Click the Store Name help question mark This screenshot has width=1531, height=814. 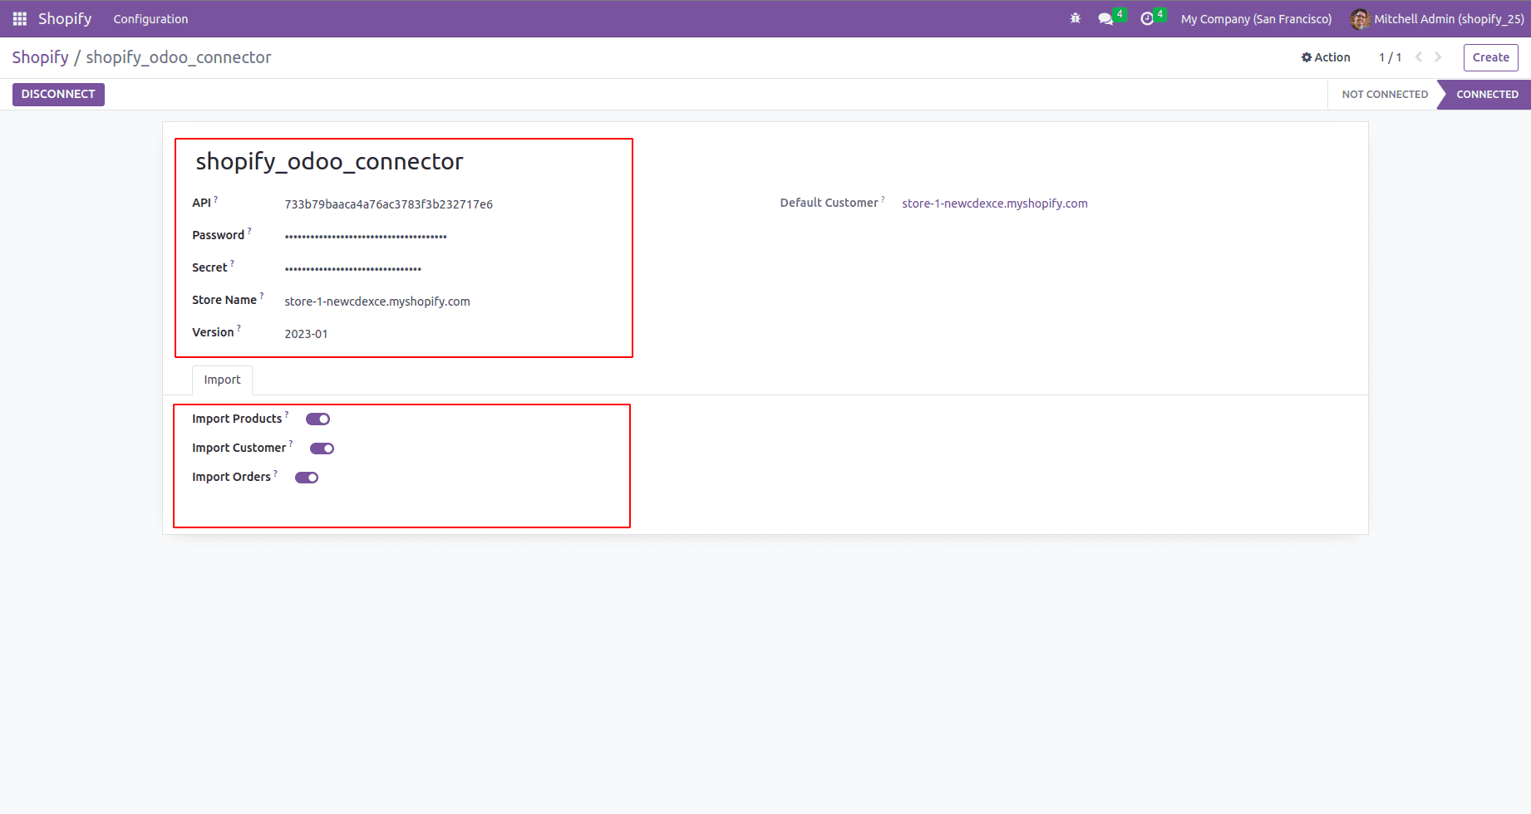pyautogui.click(x=262, y=297)
